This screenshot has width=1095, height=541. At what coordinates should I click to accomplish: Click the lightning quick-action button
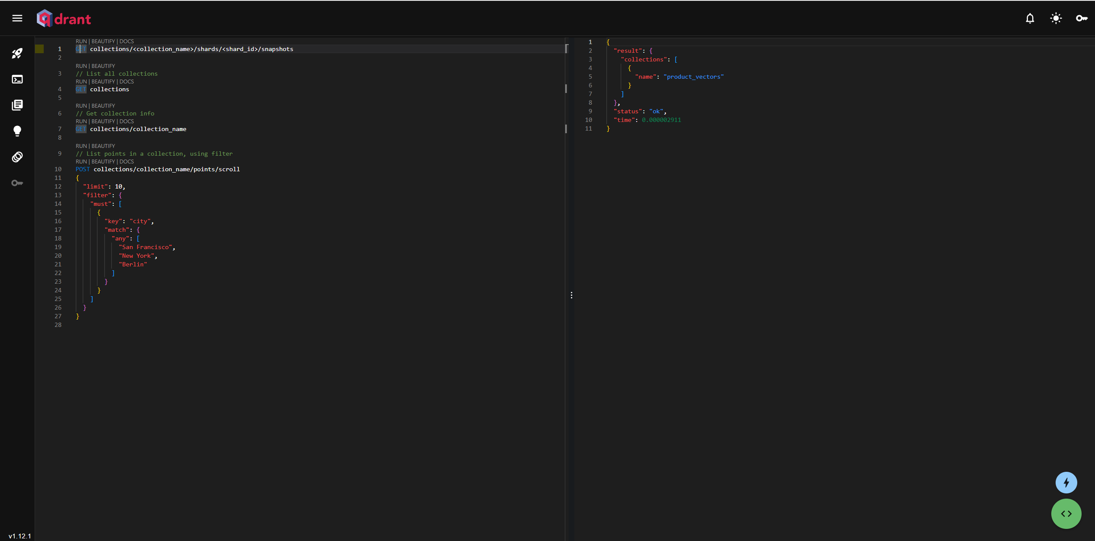[1066, 482]
